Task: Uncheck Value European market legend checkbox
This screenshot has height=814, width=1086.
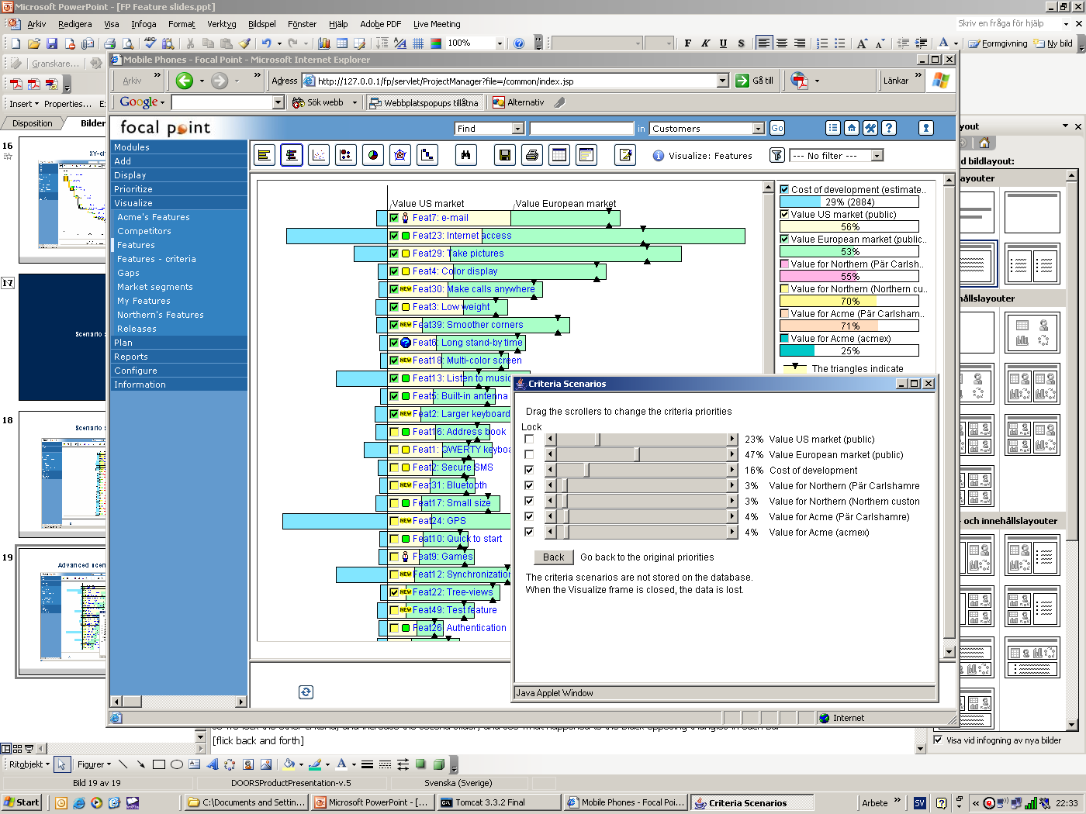Action: [x=784, y=239]
